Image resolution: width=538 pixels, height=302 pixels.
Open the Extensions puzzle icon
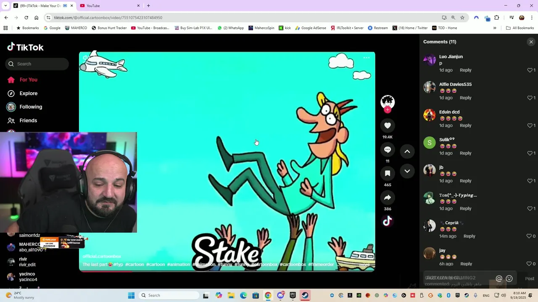[497, 18]
